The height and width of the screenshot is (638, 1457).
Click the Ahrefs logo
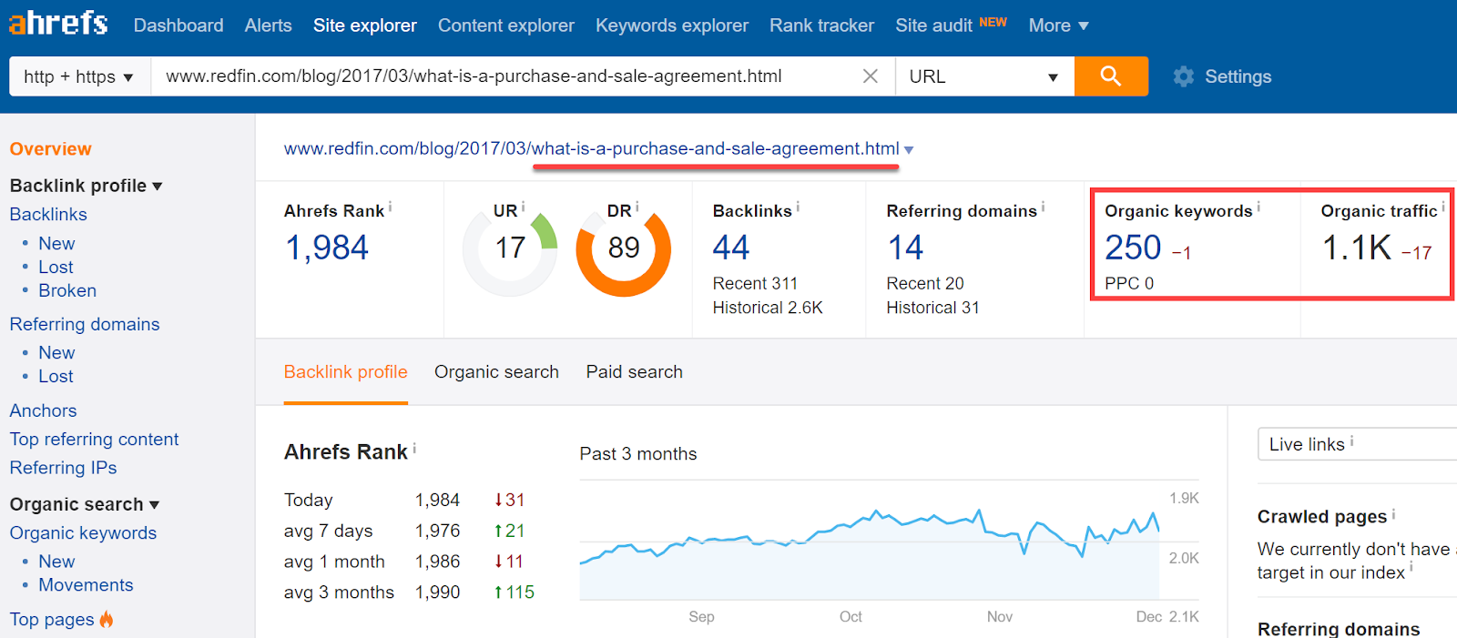pos(58,23)
